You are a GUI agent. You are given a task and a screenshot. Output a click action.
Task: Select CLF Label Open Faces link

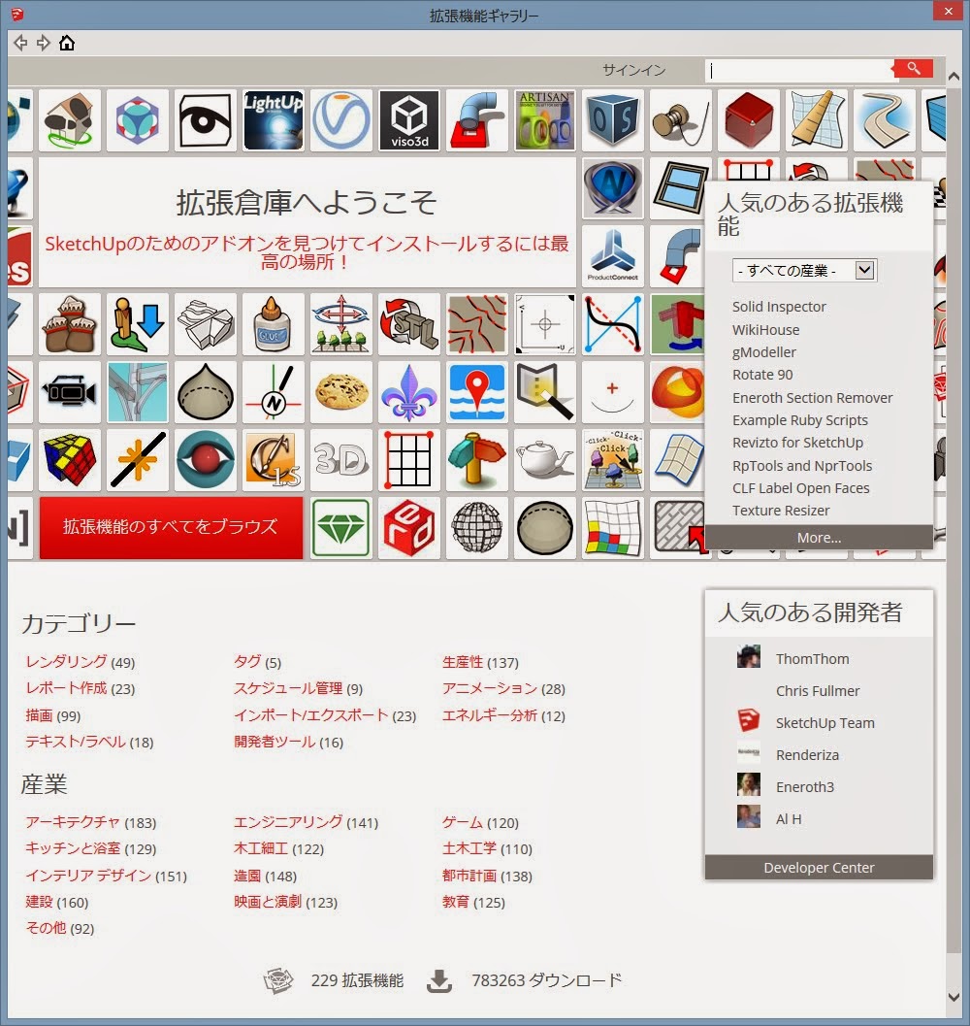[x=800, y=488]
